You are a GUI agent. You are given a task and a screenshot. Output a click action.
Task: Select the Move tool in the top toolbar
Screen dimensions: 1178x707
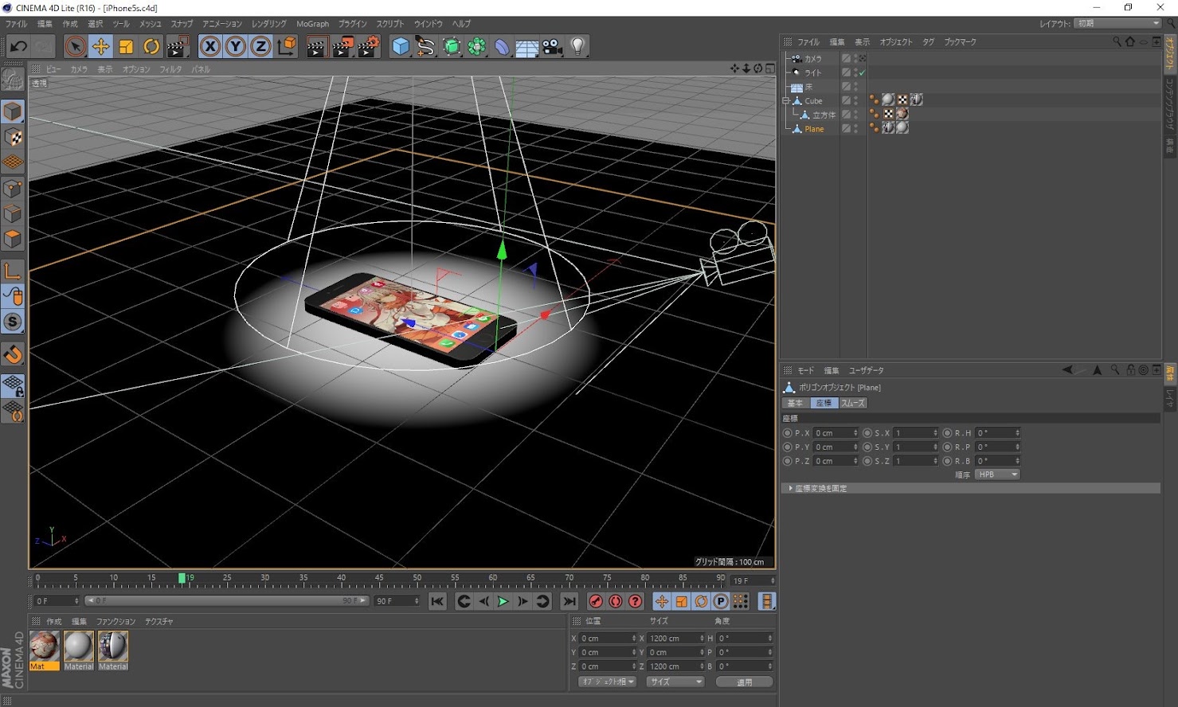click(x=100, y=47)
